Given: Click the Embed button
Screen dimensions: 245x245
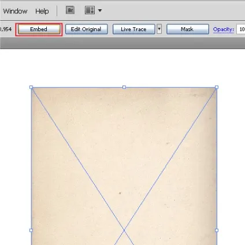Looking at the screenshot, I should [x=39, y=29].
